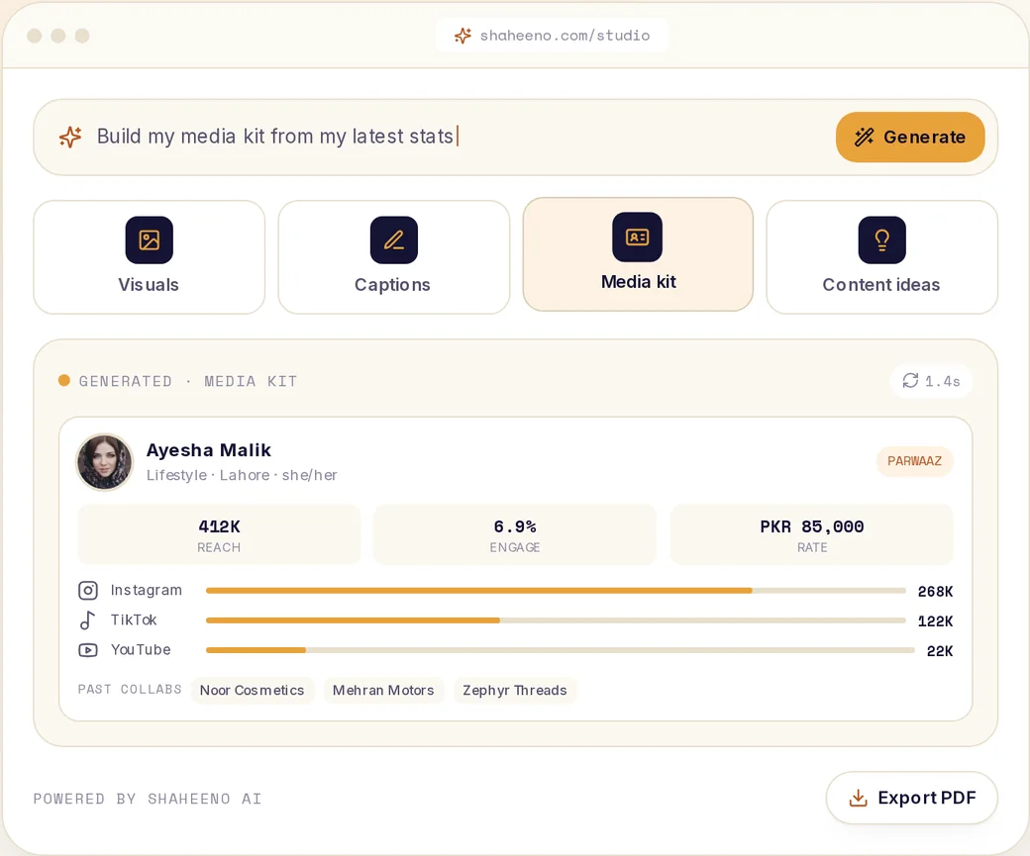Click the Content ideas lightbulb icon

(x=882, y=239)
